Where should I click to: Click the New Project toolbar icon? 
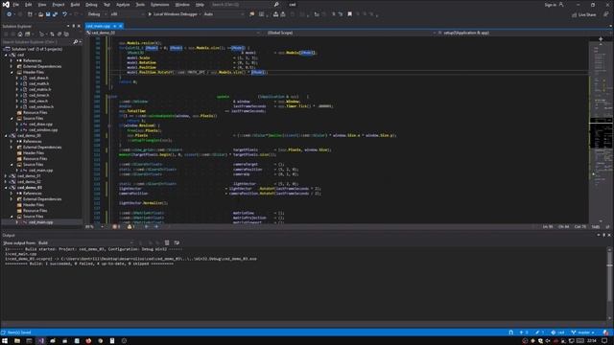30,14
